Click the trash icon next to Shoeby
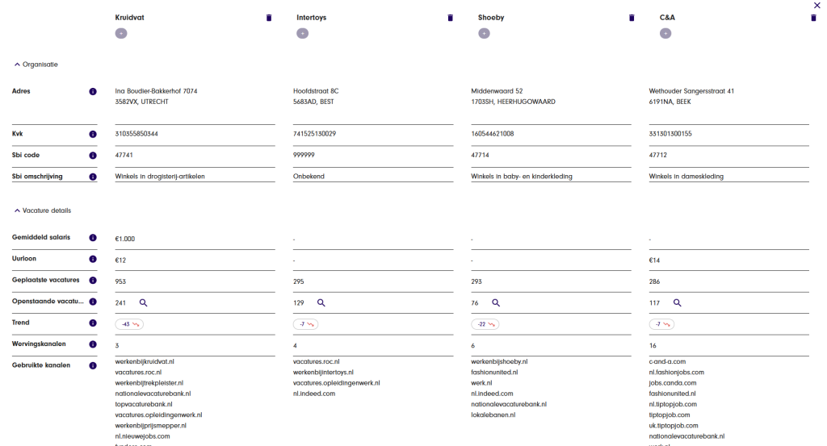 click(632, 18)
